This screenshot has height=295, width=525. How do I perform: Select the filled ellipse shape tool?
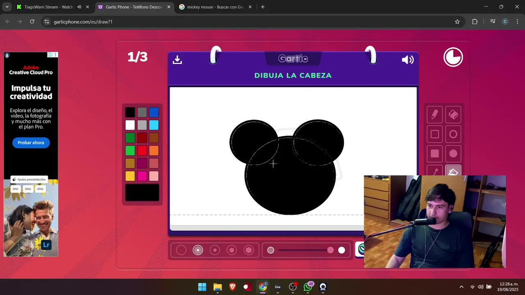click(453, 154)
